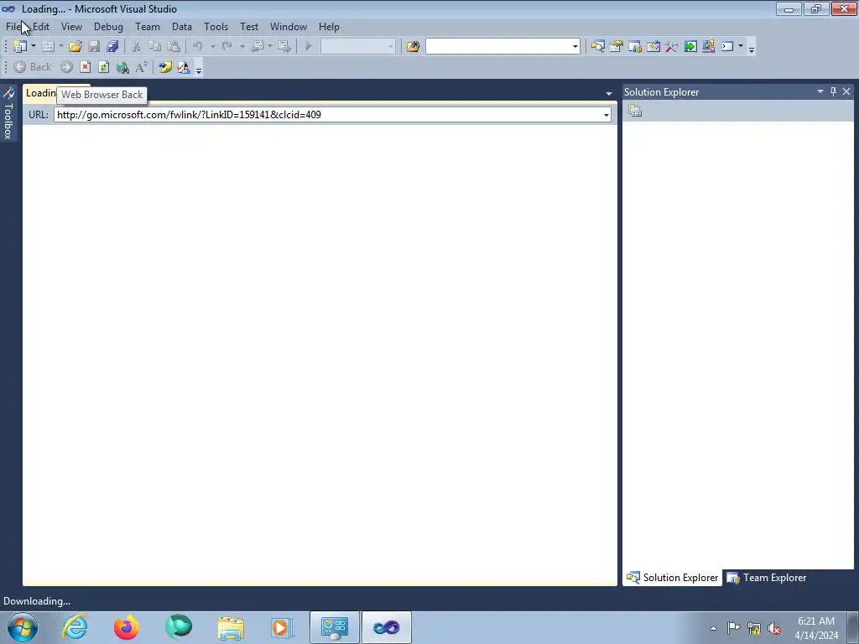Image resolution: width=859 pixels, height=644 pixels.
Task: Click the How Do I help icon
Action: click(x=165, y=67)
